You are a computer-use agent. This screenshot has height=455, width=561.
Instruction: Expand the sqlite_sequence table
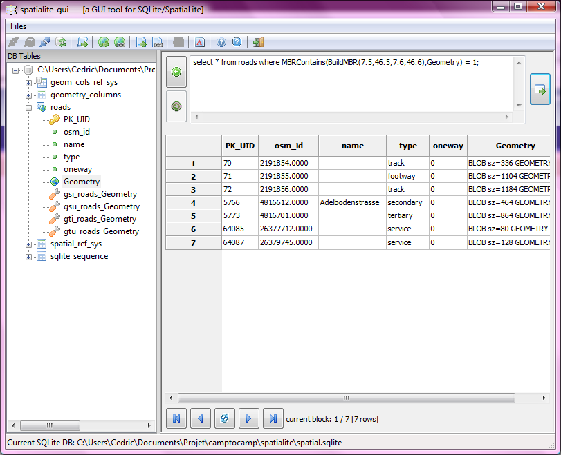[28, 257]
